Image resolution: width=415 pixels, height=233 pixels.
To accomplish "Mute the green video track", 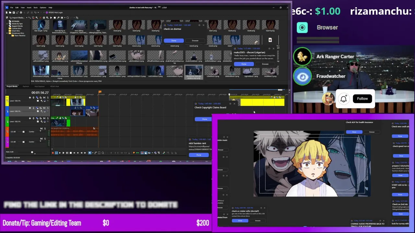I will point(44,118).
